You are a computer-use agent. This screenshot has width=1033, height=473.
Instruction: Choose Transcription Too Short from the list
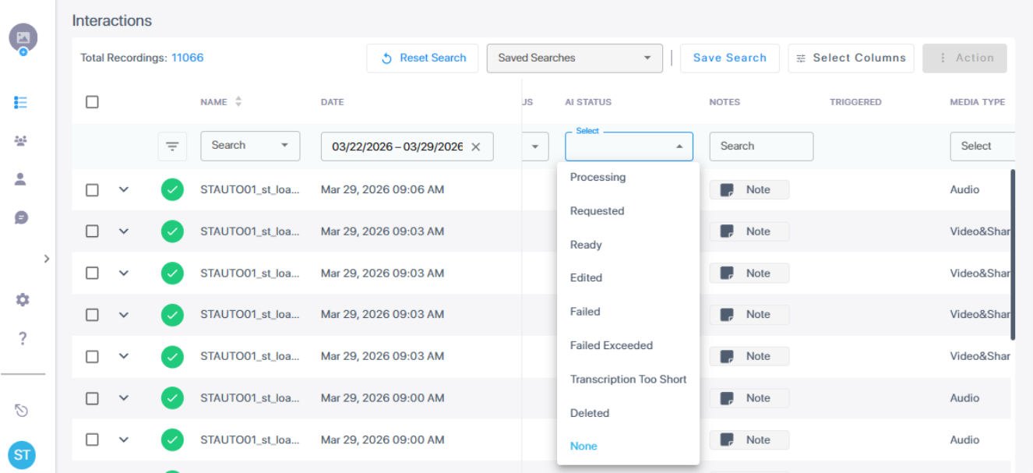click(x=628, y=379)
